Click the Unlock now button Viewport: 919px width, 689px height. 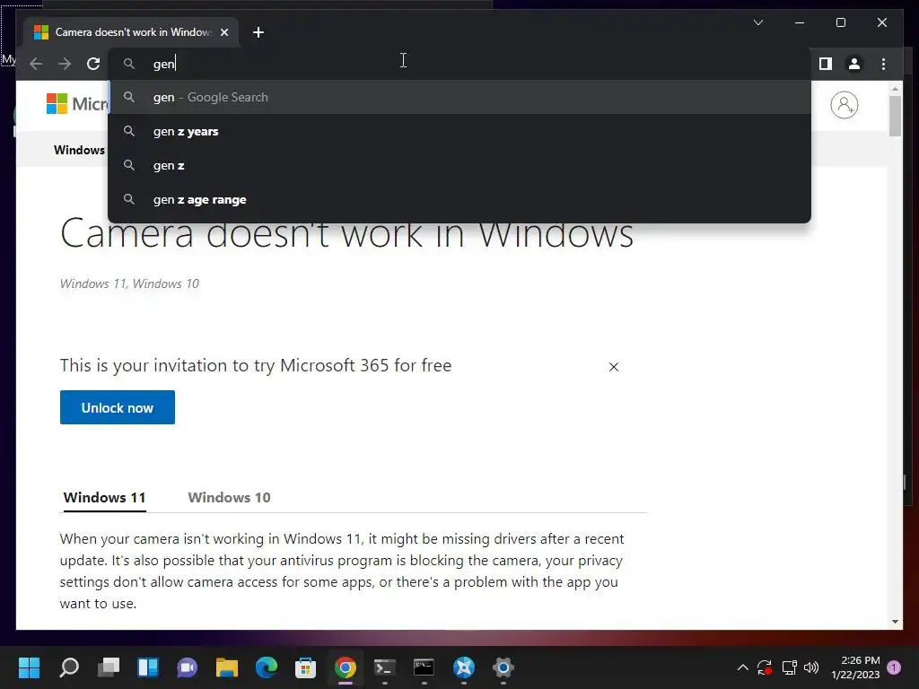pos(118,407)
